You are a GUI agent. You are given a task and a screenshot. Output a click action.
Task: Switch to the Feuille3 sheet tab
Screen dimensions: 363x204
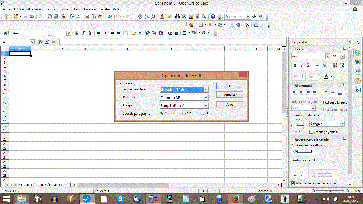click(54, 185)
